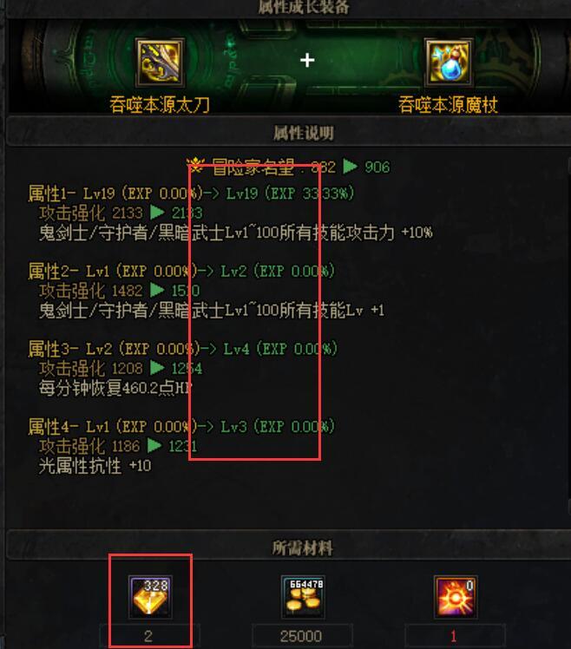Click the 属性成长装备 section header

(305, 7)
